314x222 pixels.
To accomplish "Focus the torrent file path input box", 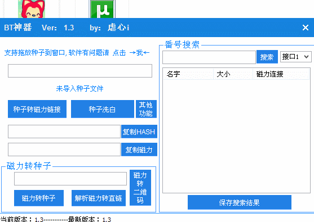I will pos(80,71).
